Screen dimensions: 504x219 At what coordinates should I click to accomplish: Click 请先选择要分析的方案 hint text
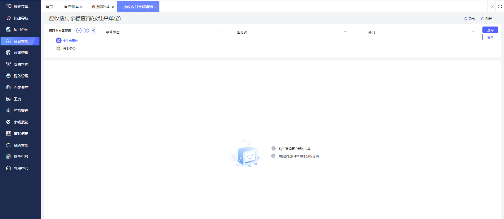[x=295, y=149]
